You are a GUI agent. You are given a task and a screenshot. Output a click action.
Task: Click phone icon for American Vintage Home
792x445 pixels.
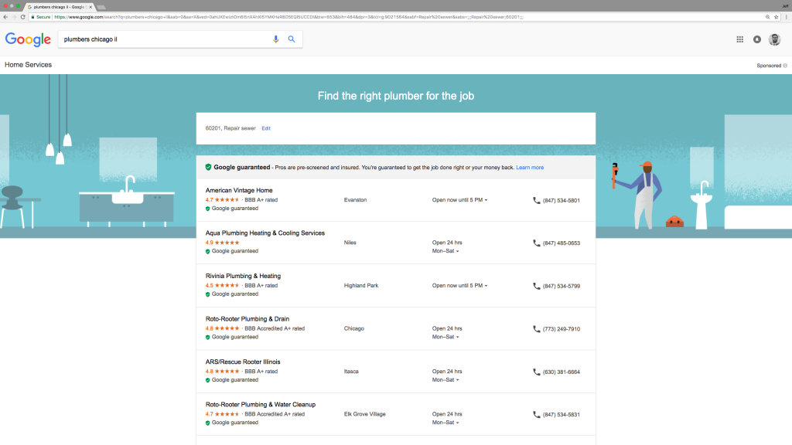[537, 200]
